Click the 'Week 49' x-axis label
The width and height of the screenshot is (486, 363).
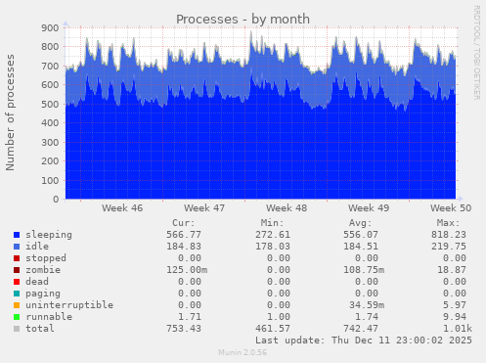(x=369, y=208)
